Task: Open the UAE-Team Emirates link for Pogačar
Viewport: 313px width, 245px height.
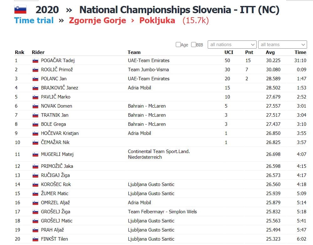Action: click(149, 61)
